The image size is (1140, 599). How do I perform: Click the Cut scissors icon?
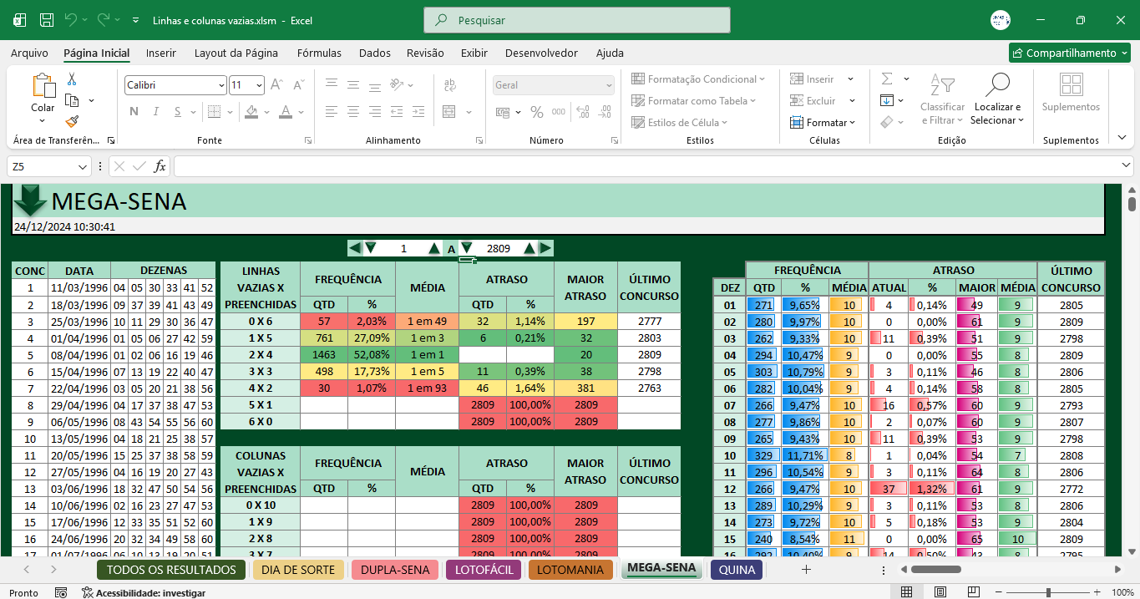click(72, 79)
